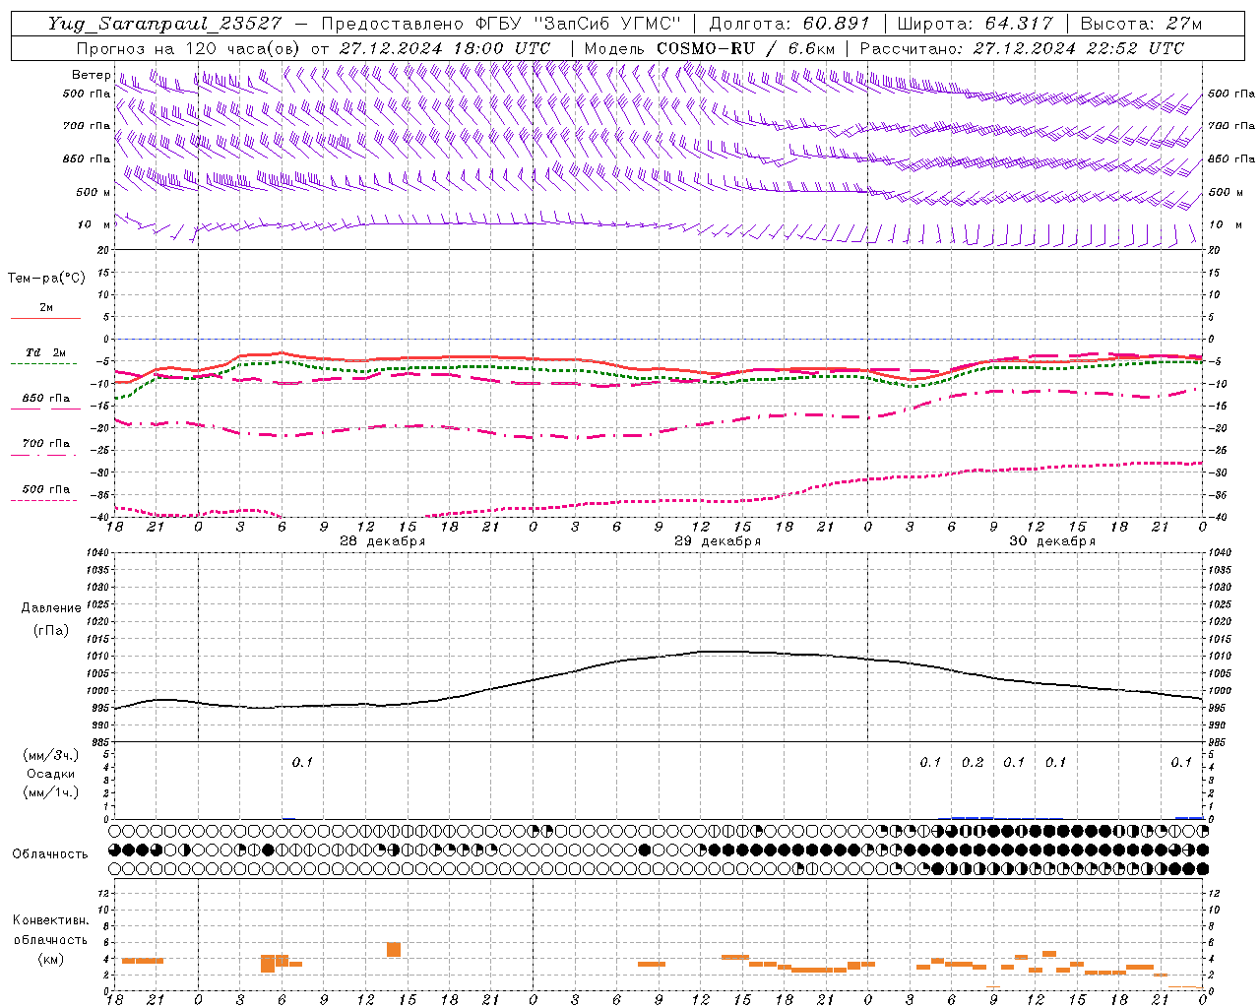Click the highest point of the pressure curve
This screenshot has width=1260, height=1008.
click(x=724, y=651)
